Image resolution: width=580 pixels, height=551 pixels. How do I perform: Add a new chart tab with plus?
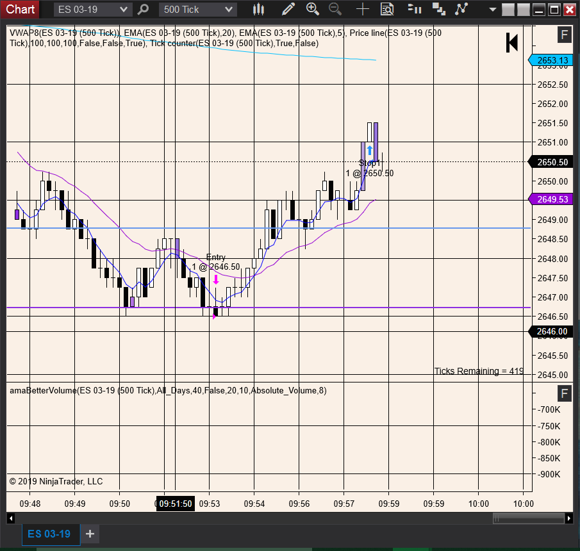(x=90, y=534)
